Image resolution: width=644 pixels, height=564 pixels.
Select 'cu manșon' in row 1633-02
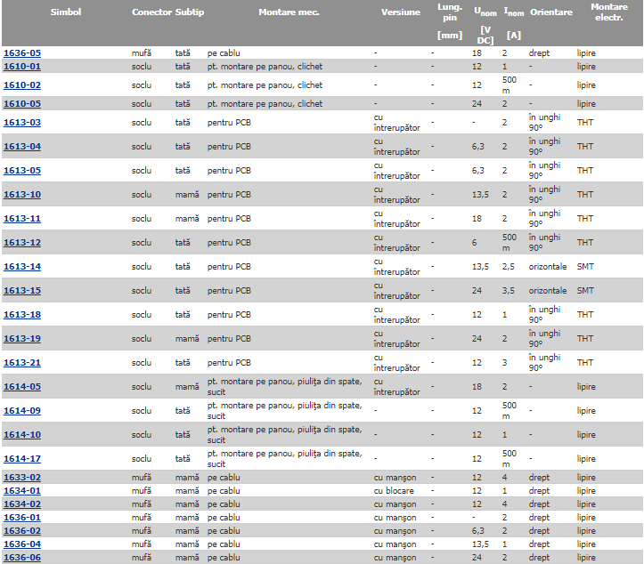click(x=395, y=478)
